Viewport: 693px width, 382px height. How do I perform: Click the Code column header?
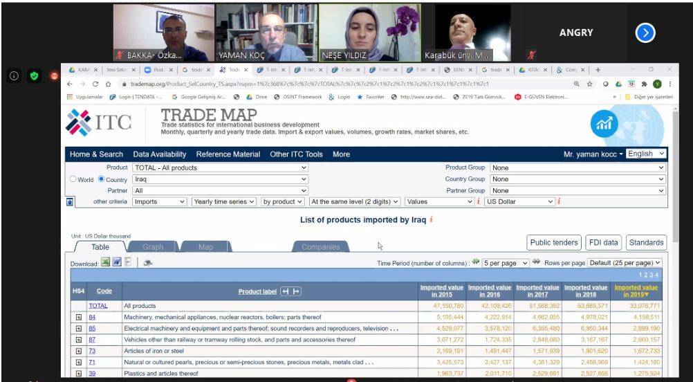pyautogui.click(x=104, y=291)
